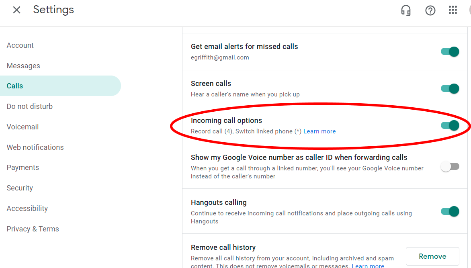Open Accessibility settings
Viewport: 471px width, 268px height.
point(27,209)
